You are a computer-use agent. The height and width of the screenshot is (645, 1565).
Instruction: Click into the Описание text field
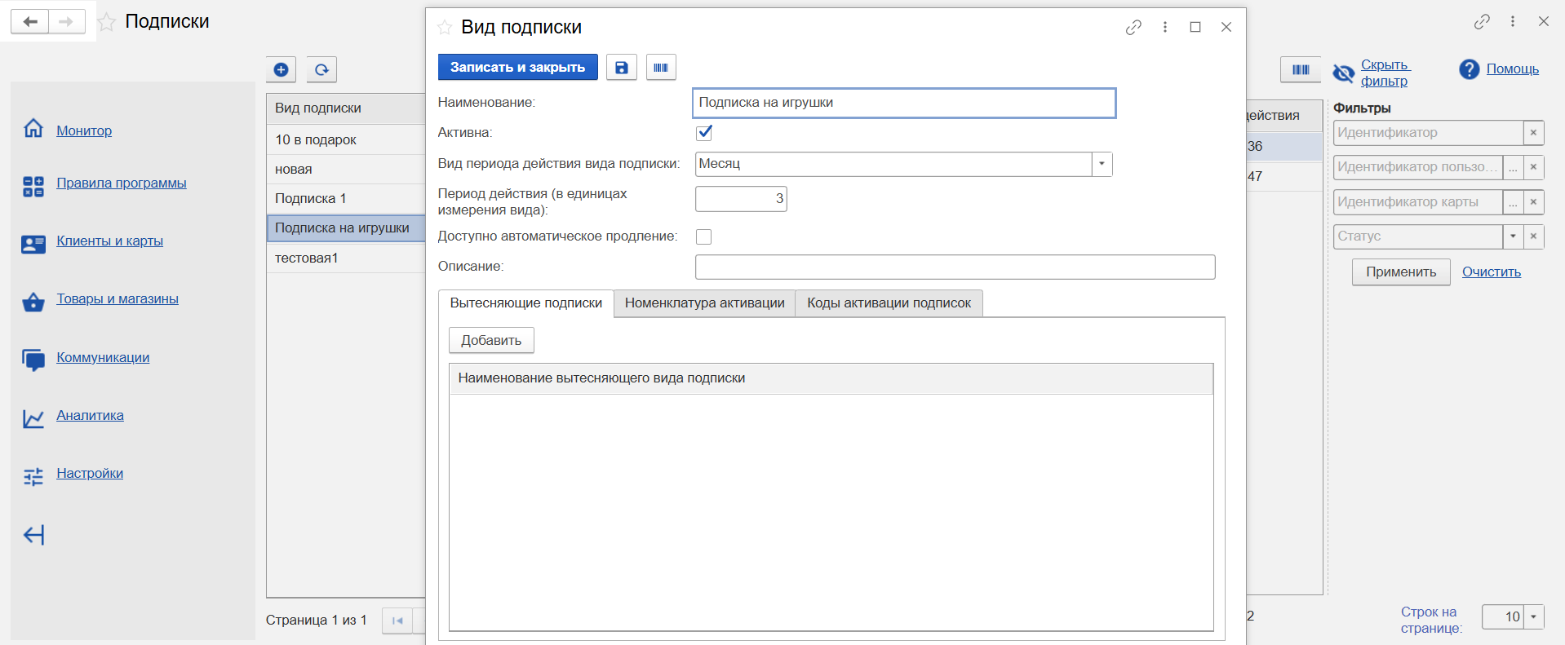pyautogui.click(x=955, y=267)
